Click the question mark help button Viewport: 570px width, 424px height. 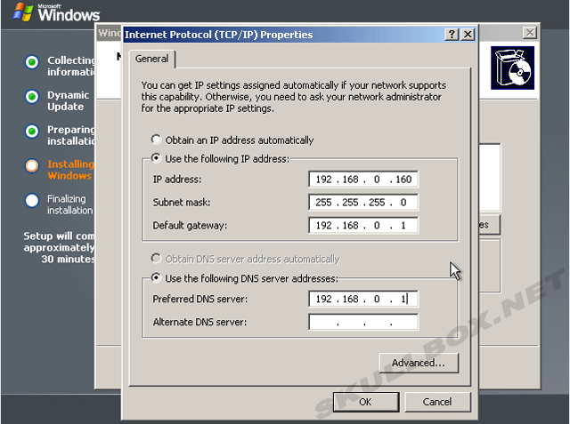point(452,35)
